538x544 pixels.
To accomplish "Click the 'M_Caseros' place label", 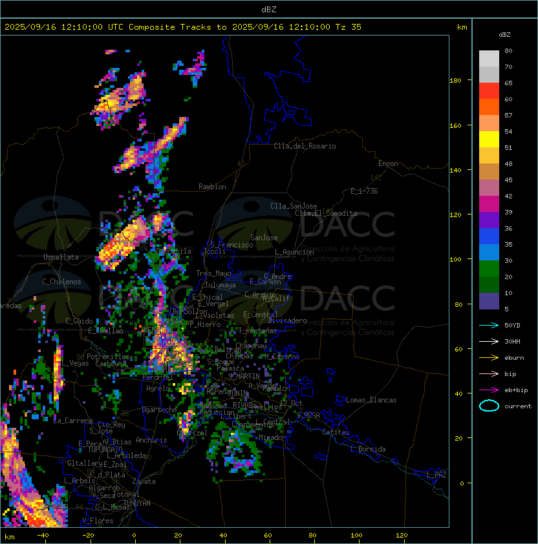I will tap(282, 356).
